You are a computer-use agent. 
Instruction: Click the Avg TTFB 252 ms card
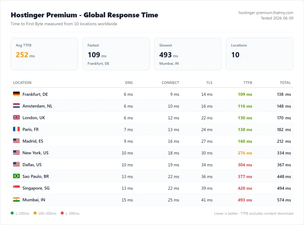click(44, 54)
